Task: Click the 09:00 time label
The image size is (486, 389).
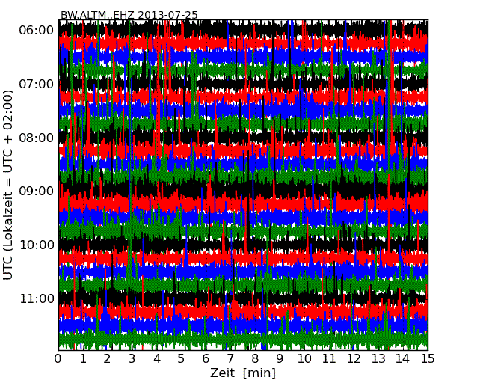Action: [x=37, y=191]
